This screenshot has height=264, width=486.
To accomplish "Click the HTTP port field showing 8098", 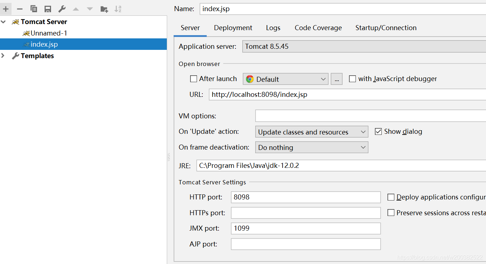I will pyautogui.click(x=306, y=197).
